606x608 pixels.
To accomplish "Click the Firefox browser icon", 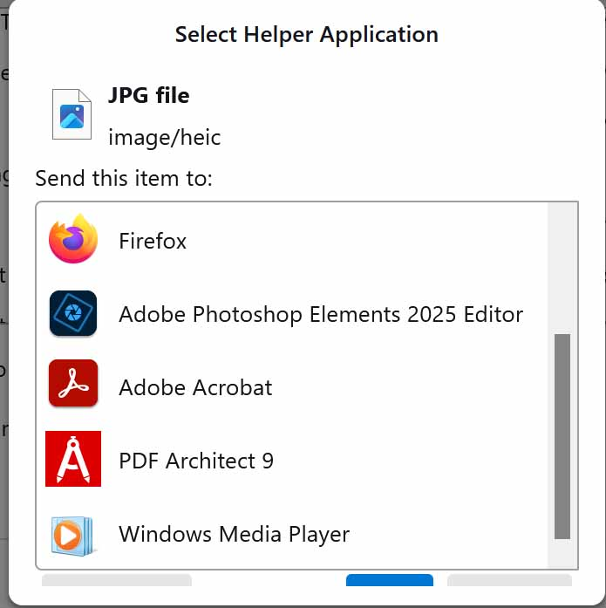I will coord(72,240).
